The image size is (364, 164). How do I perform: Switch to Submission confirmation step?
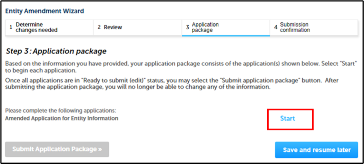295,27
